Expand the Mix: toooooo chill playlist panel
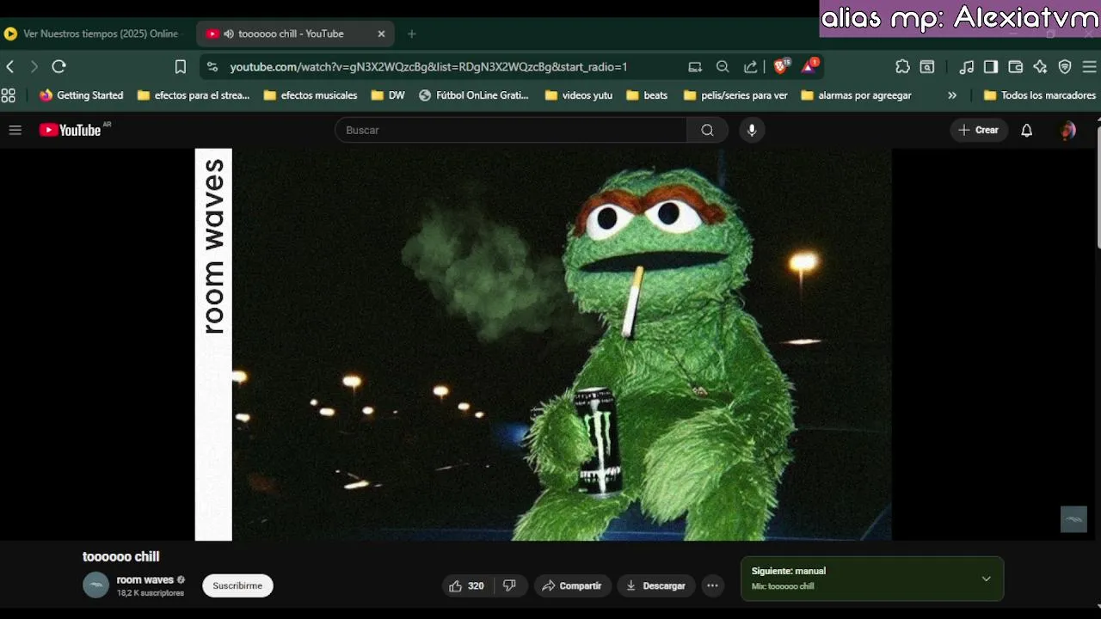This screenshot has width=1101, height=619. [x=986, y=579]
